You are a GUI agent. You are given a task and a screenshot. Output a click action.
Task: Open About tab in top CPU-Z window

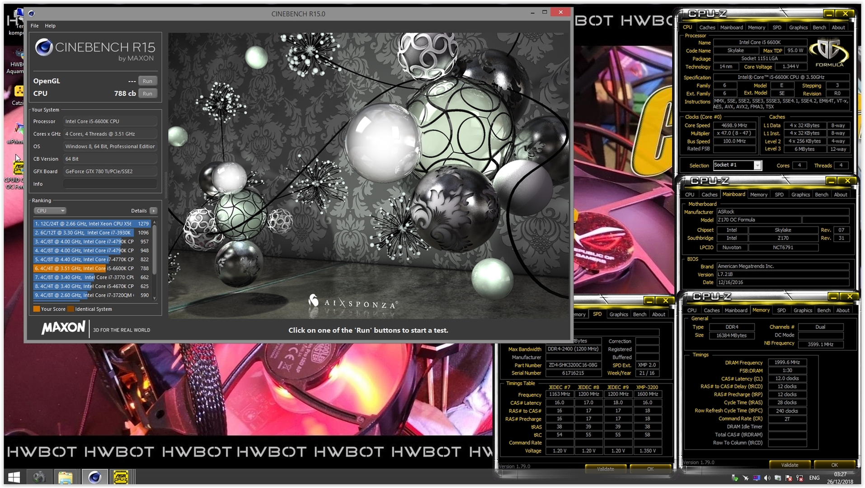tap(838, 28)
